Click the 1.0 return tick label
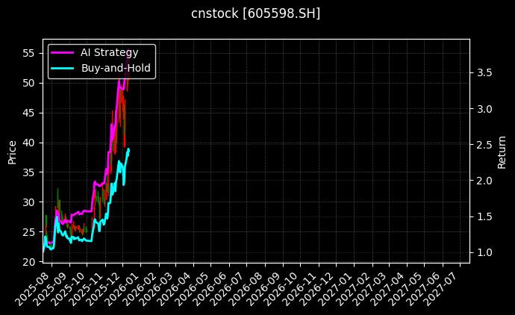515x315 pixels. pyautogui.click(x=484, y=253)
